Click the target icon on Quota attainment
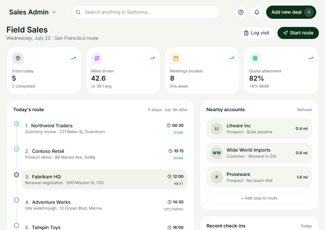This screenshot has height=230, width=325. pos(255,58)
